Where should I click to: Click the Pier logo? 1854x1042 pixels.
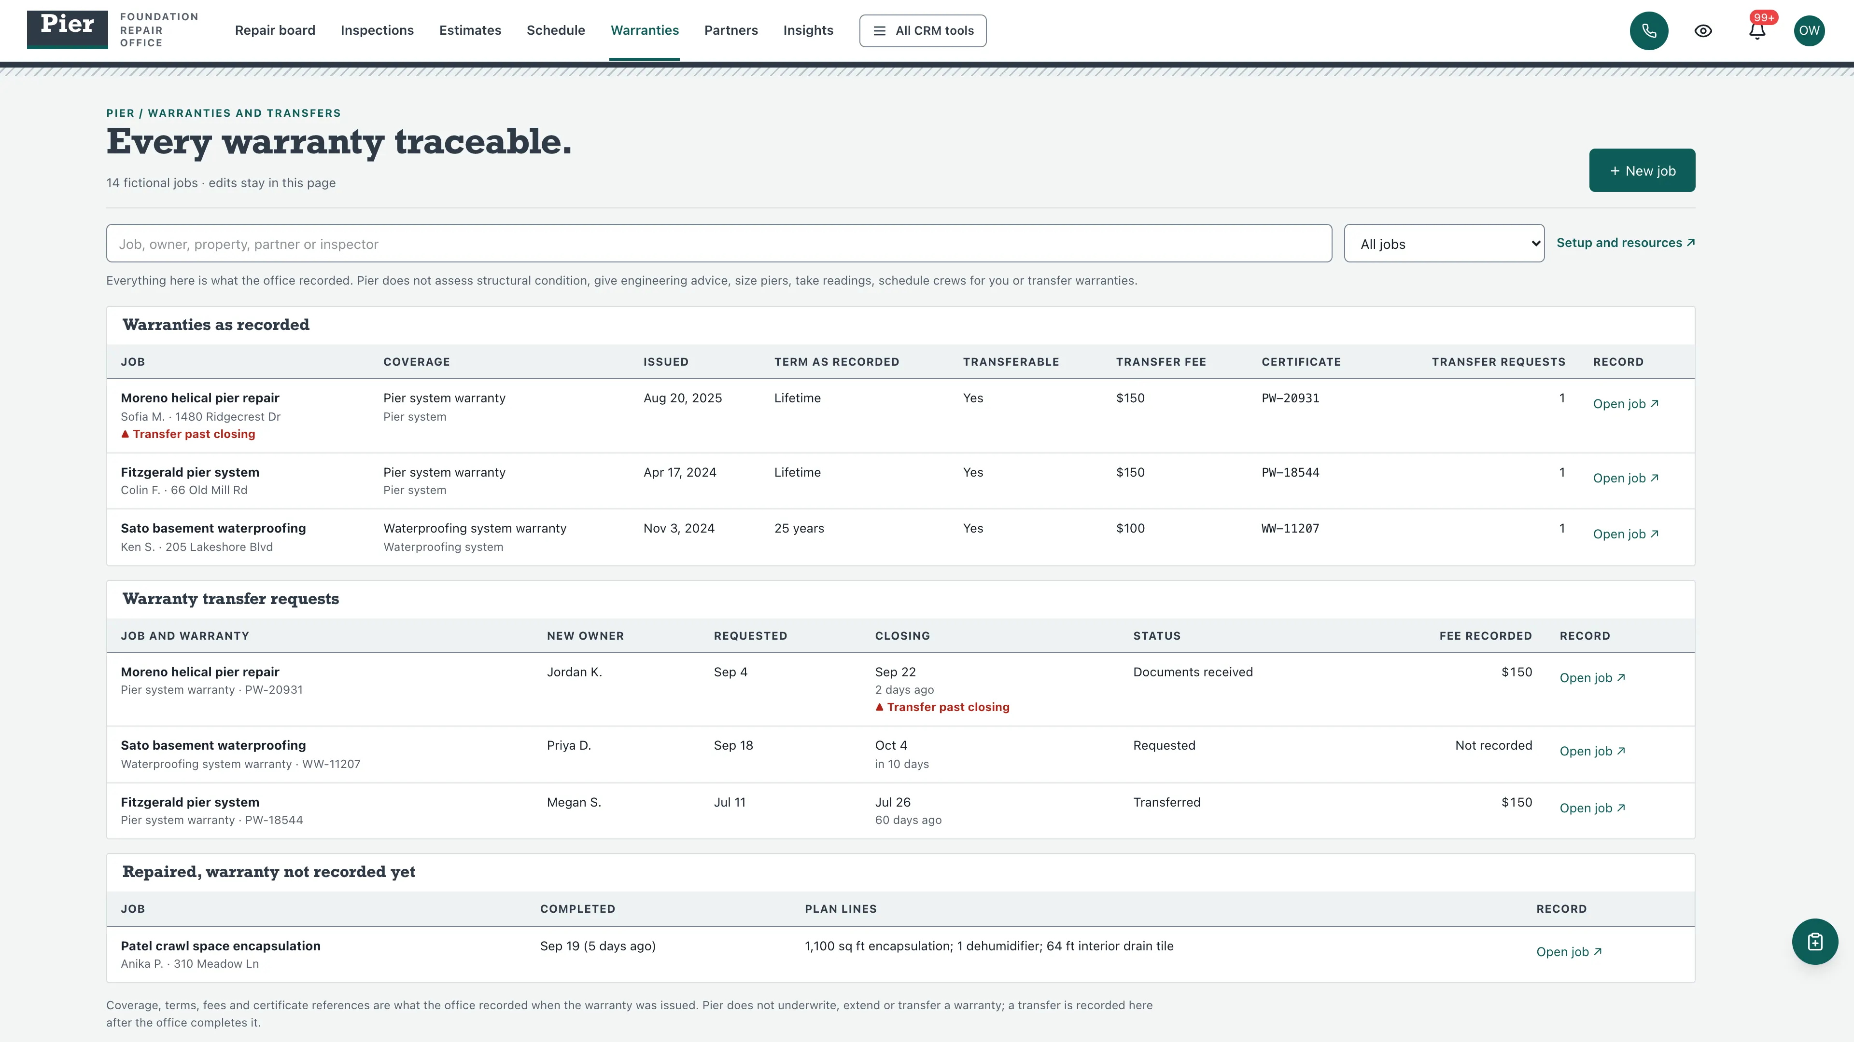point(68,29)
